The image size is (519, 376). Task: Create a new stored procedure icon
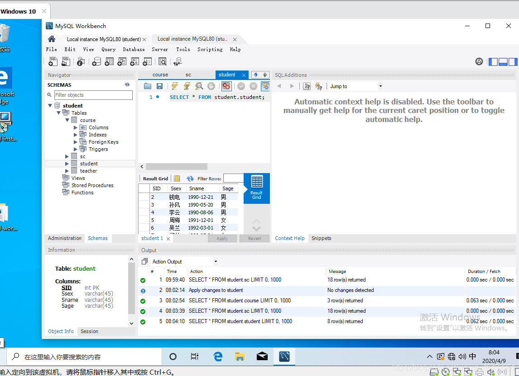coord(135,61)
